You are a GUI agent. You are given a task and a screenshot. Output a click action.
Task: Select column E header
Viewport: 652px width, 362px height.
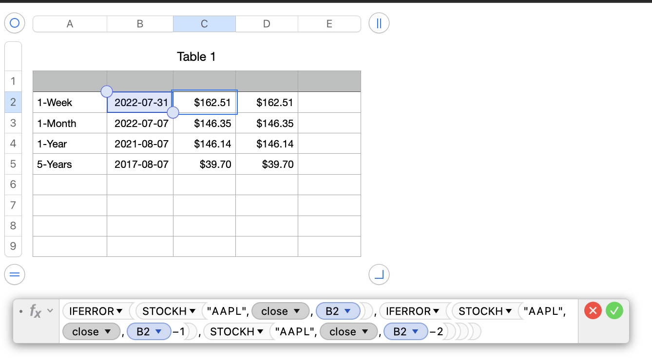[x=329, y=24]
